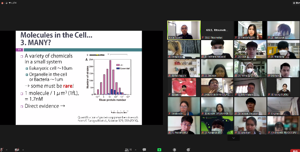This screenshot has width=300, height=152.
Task: Open the View menu in the top right corner
Action: (297, 3)
